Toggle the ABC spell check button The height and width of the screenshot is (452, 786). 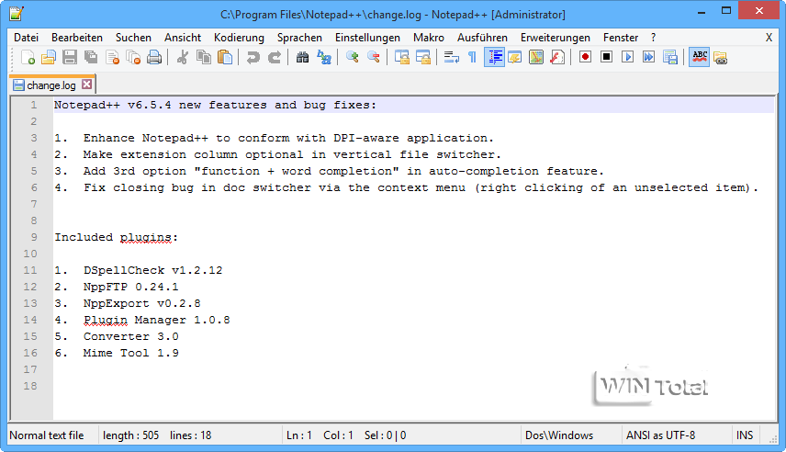tap(700, 57)
